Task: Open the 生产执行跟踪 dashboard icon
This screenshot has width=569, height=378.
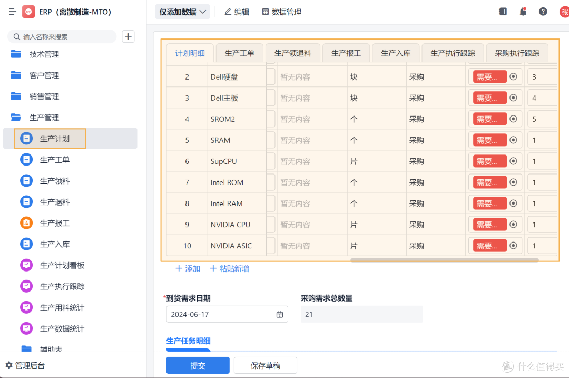Action: (26, 286)
